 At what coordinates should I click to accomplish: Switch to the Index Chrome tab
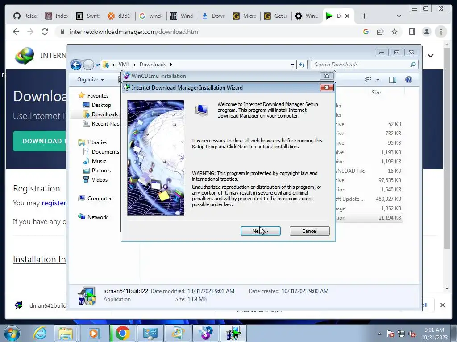[58, 16]
